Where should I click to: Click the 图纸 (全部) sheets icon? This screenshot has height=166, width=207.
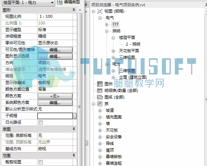(100, 97)
